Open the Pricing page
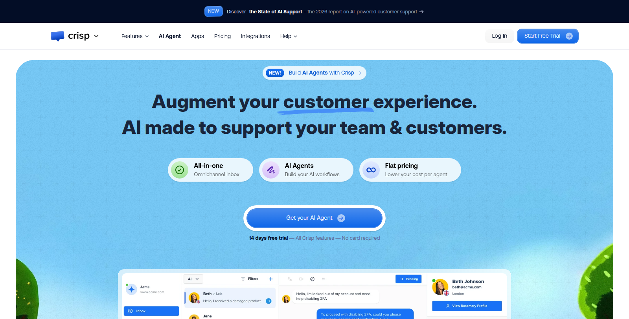 (223, 36)
